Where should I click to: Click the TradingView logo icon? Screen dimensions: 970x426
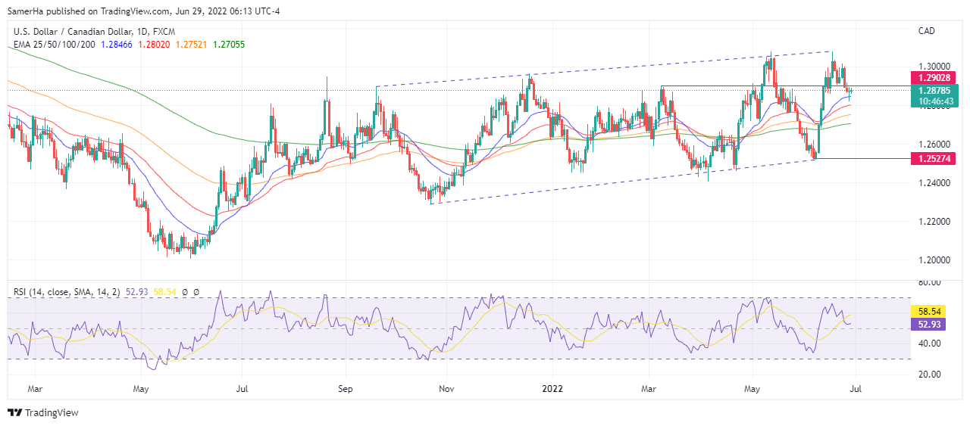point(14,412)
